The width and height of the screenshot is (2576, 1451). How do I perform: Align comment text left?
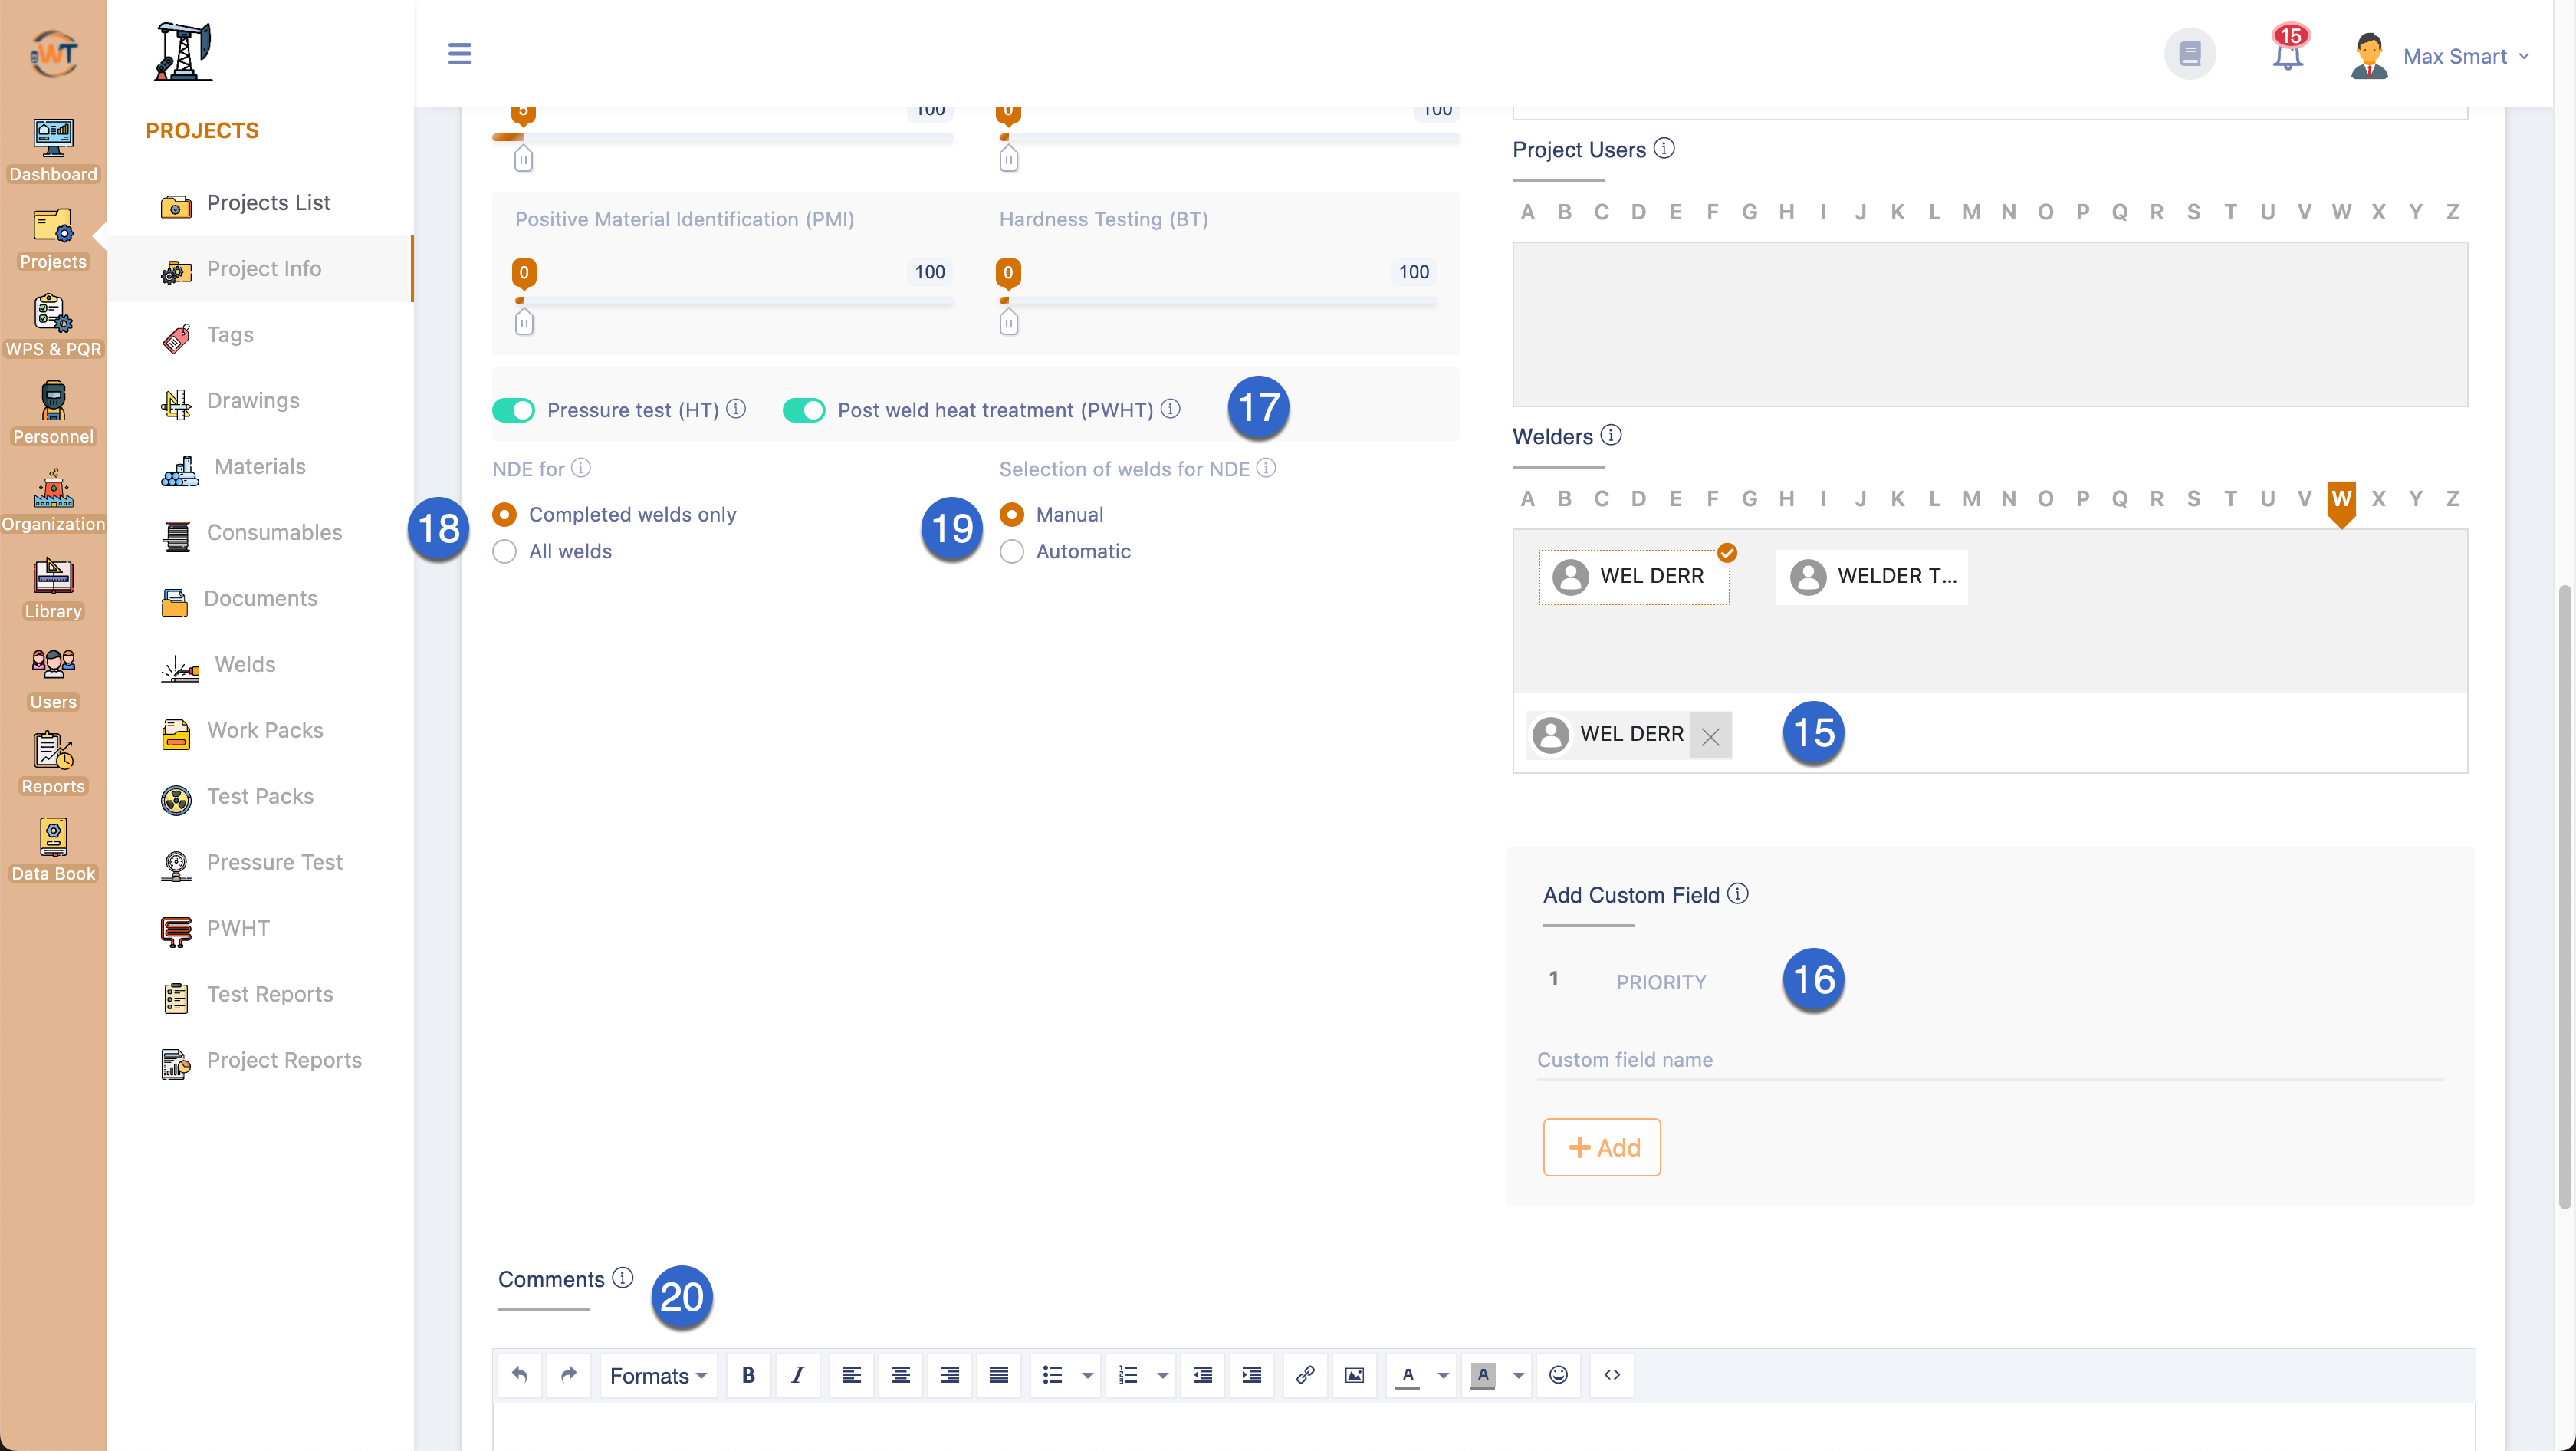(851, 1375)
